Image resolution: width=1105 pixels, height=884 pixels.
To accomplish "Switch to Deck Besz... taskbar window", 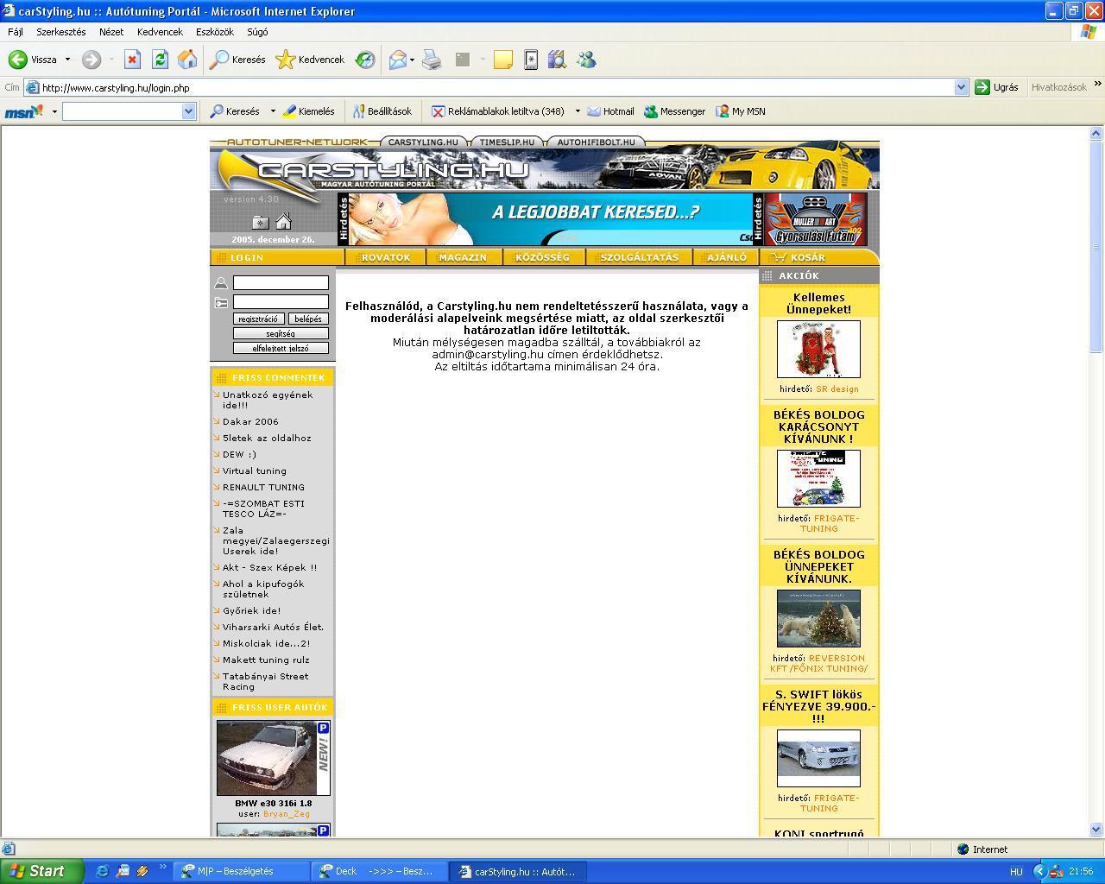I will point(380,871).
